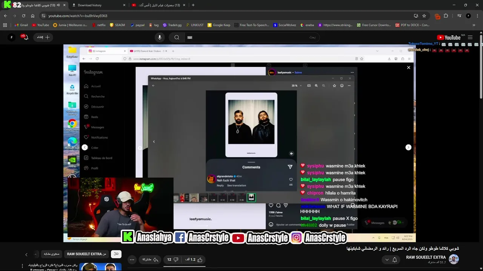This screenshot has height=271, width=483.
Task: Start voice search with the microphone
Action: click(x=160, y=37)
